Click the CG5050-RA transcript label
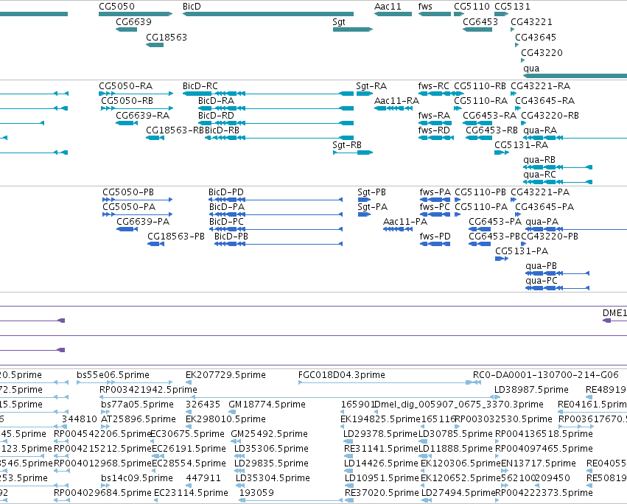Image resolution: width=627 pixels, height=504 pixels. point(125,86)
